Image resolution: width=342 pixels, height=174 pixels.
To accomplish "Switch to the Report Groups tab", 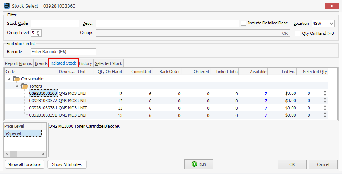I will click(x=18, y=63).
